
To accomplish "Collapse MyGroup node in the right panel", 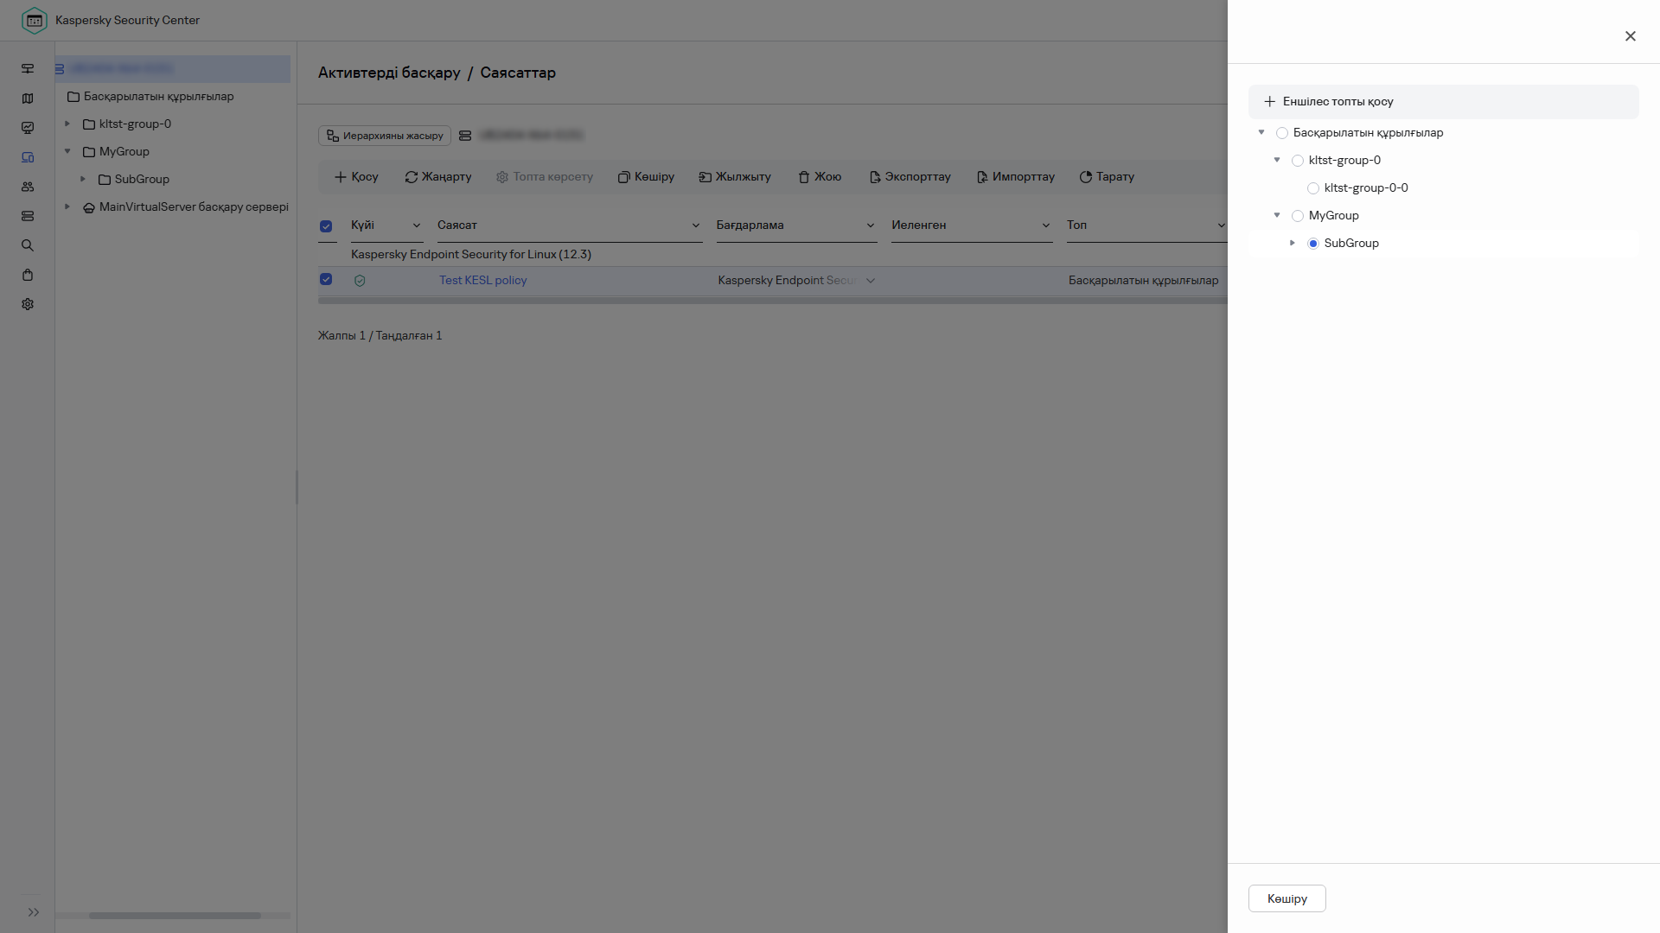I will click(x=1276, y=215).
